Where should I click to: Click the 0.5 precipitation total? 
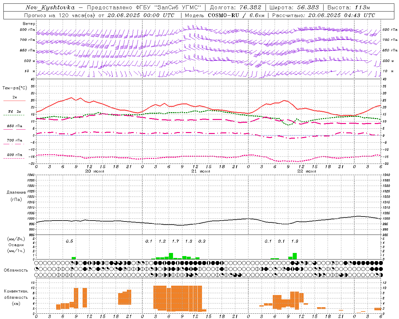69,241
